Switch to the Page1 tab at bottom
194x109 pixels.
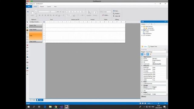40,100
